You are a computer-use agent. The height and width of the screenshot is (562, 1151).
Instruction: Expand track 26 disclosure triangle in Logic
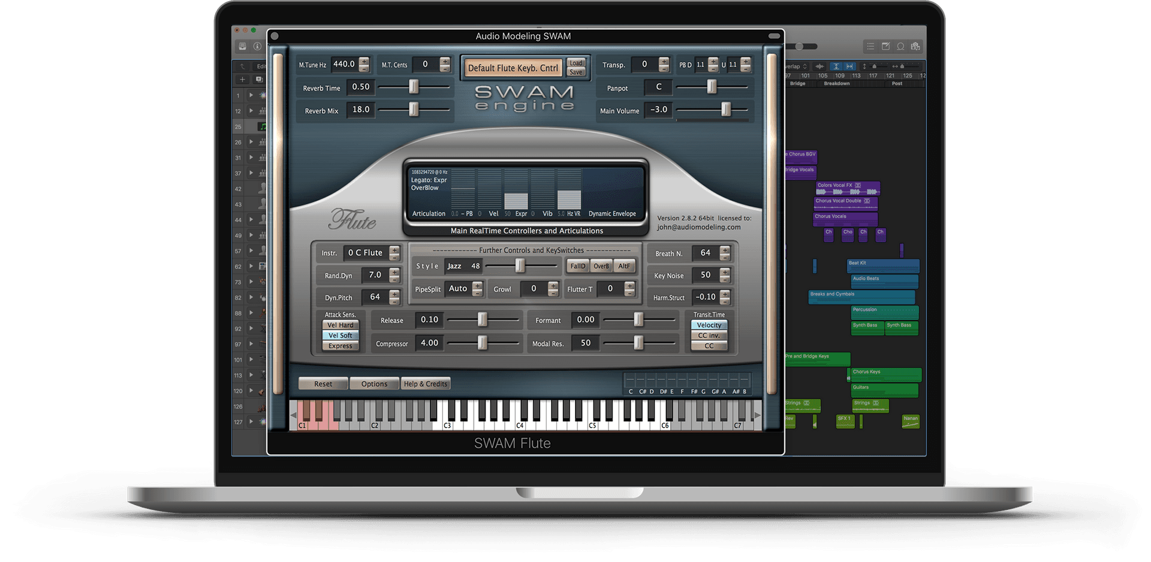point(251,142)
